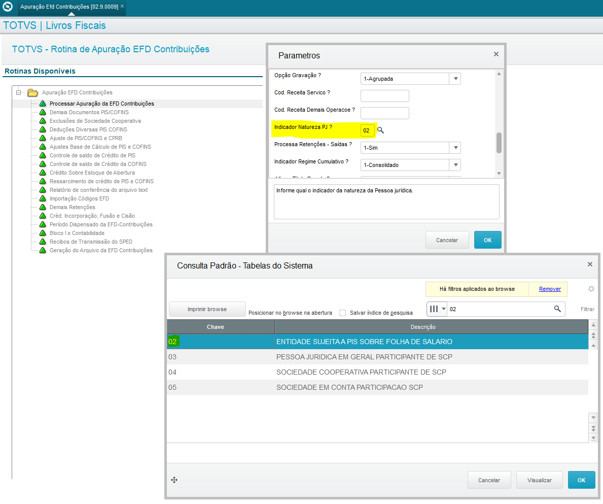603x504 pixels.
Task: Click green triangle icon beside Processar Apuração
Action: 43,104
